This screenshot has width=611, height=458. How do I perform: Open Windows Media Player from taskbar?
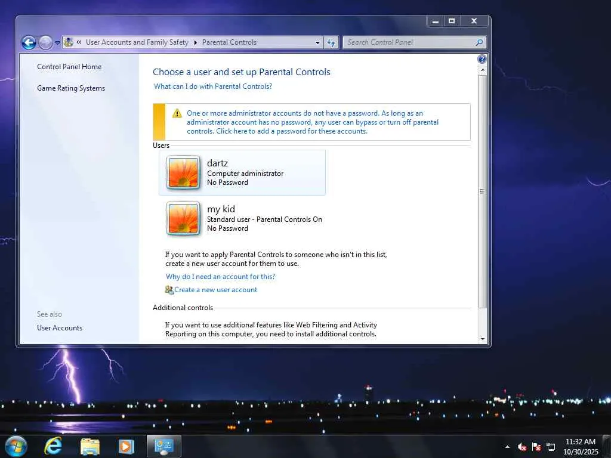(x=126, y=446)
